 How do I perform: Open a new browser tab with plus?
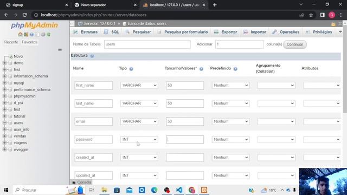coord(215,5)
